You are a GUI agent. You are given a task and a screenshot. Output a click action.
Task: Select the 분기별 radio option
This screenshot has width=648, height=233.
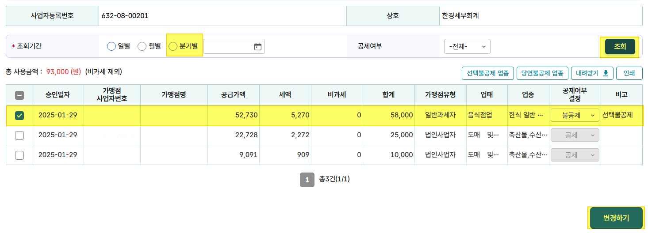[173, 46]
